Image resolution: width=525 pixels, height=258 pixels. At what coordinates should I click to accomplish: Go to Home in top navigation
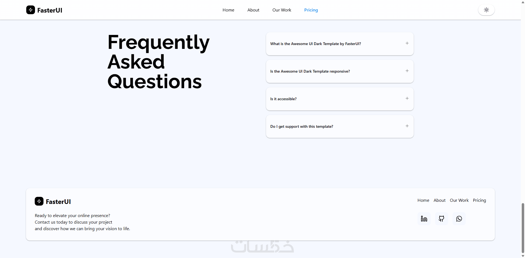coord(228,10)
